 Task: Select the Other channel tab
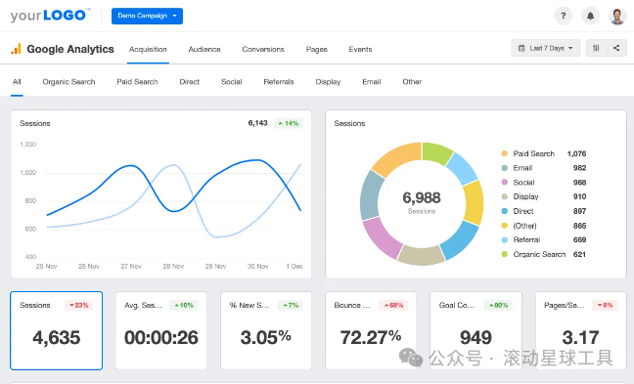[412, 82]
